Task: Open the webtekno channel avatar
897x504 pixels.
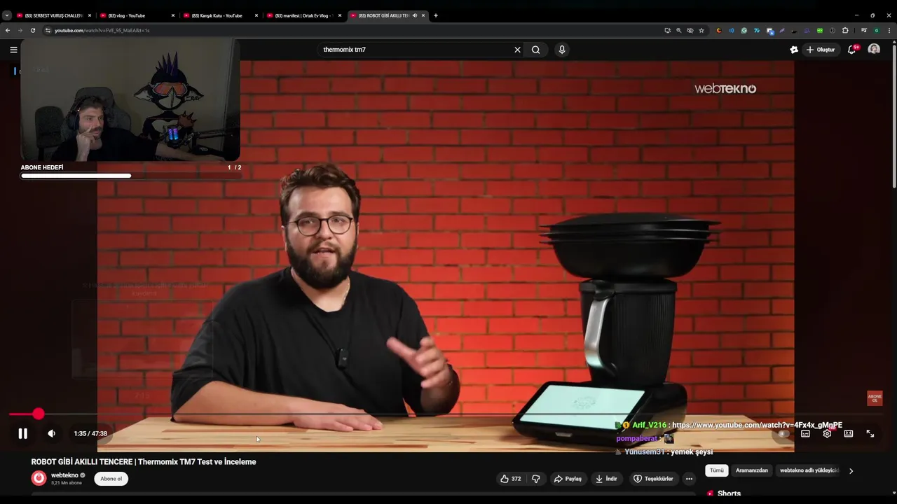Action: pos(39,478)
